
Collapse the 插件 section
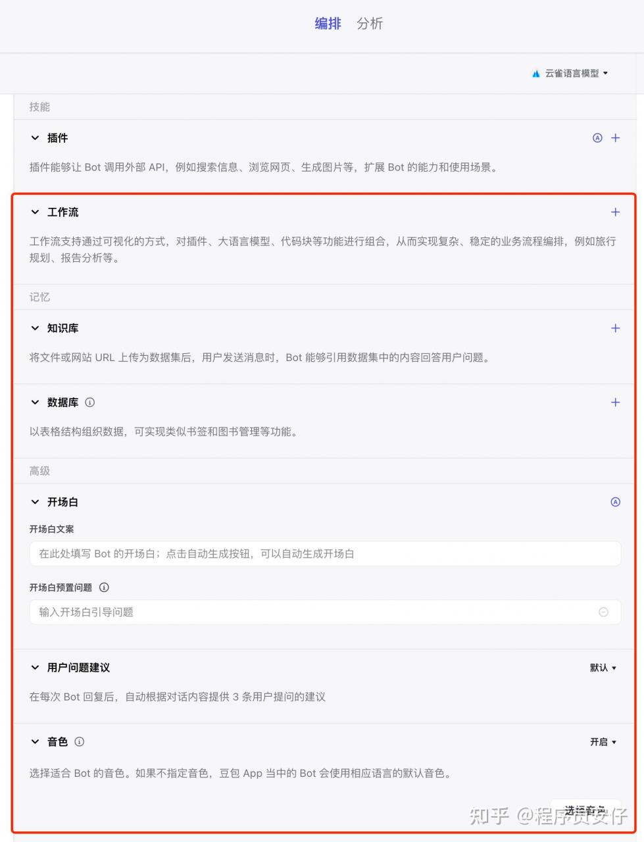(35, 138)
